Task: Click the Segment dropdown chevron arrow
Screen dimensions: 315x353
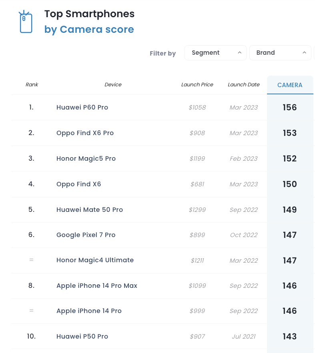Action: click(240, 53)
